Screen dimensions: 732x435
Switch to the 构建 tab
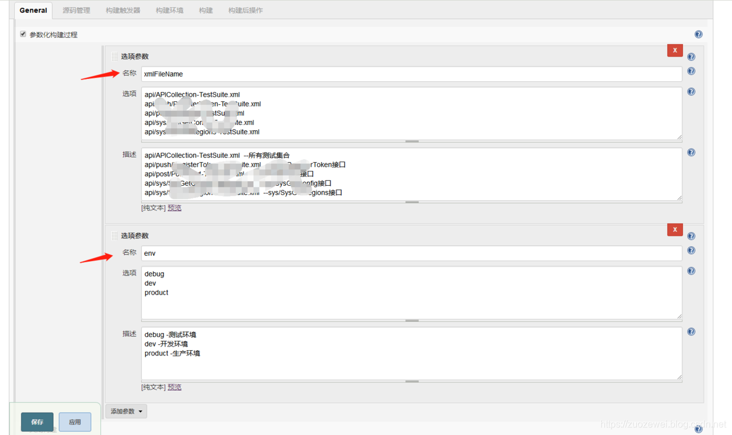[206, 11]
